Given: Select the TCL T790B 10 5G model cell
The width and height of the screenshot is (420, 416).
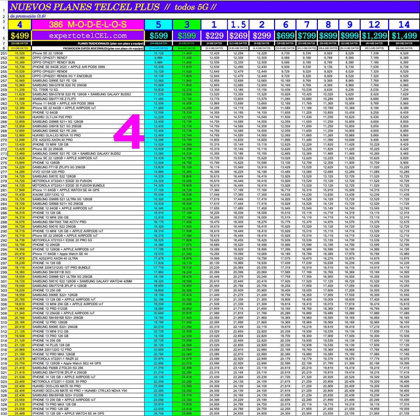Looking at the screenshot, I should click(88, 90).
